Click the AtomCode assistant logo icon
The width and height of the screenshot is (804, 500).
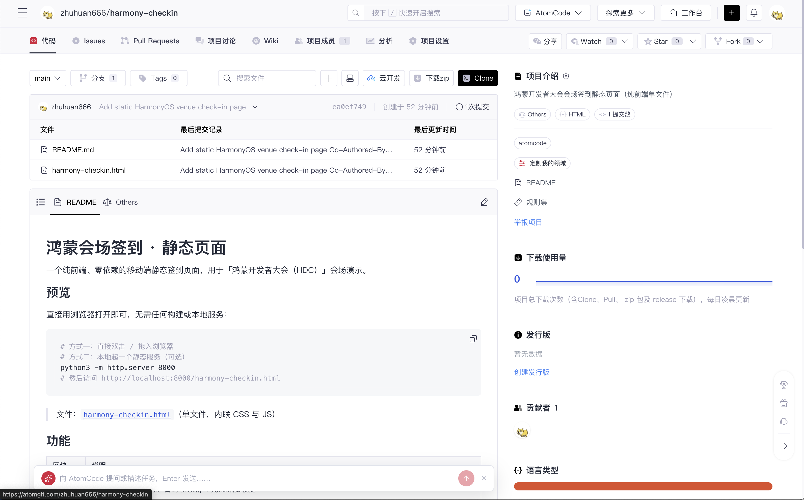pyautogui.click(x=48, y=478)
